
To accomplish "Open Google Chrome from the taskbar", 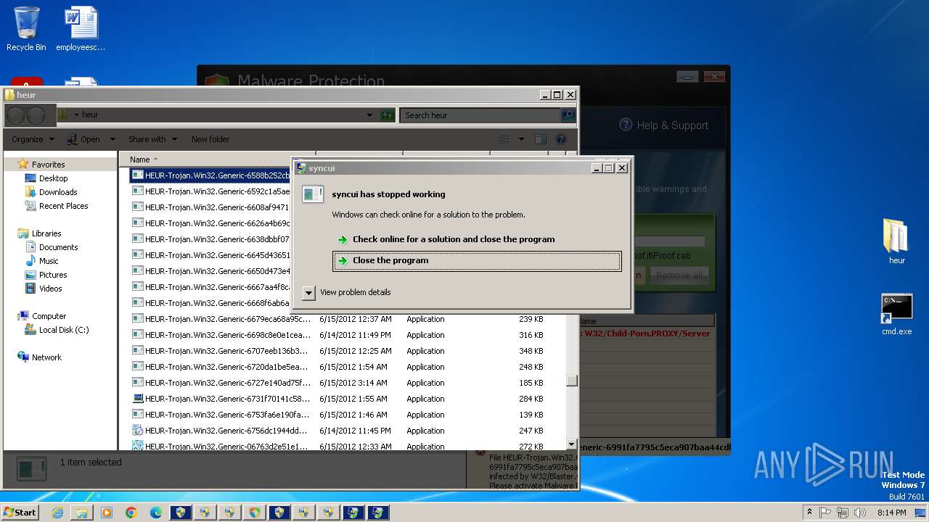I will point(131,513).
